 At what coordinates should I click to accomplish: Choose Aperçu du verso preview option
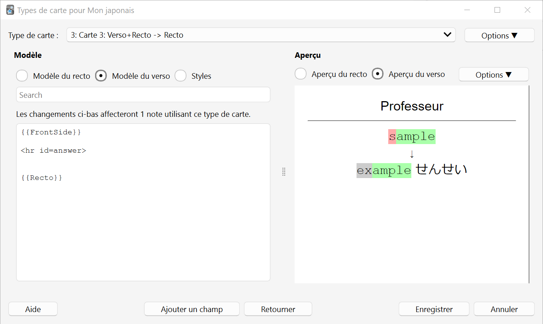[x=377, y=74]
